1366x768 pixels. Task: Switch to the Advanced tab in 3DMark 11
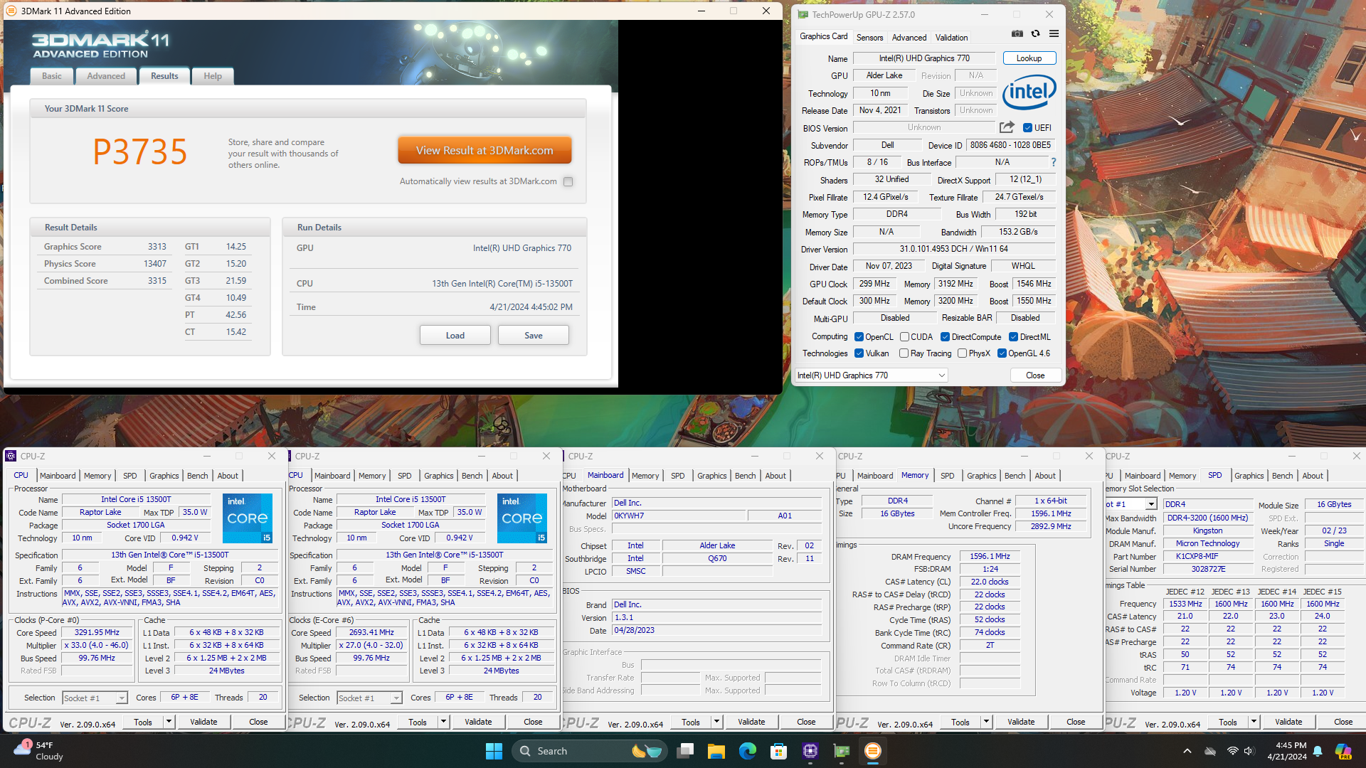[106, 76]
